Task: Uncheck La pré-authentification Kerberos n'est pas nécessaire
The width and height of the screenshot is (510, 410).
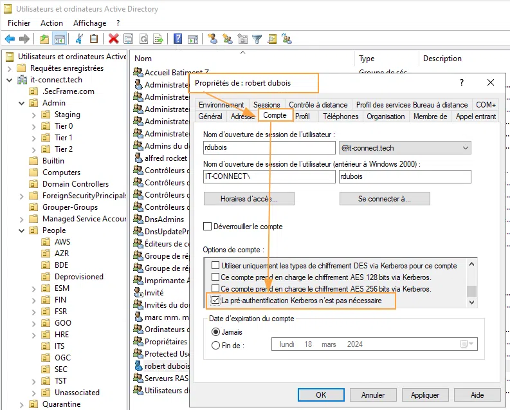Action: [215, 300]
